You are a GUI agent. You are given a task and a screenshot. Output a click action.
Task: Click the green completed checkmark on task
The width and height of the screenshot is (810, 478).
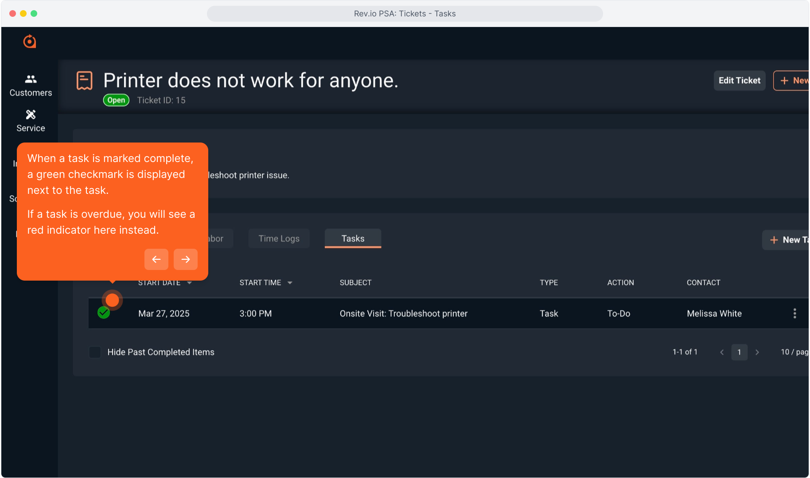[x=104, y=313]
